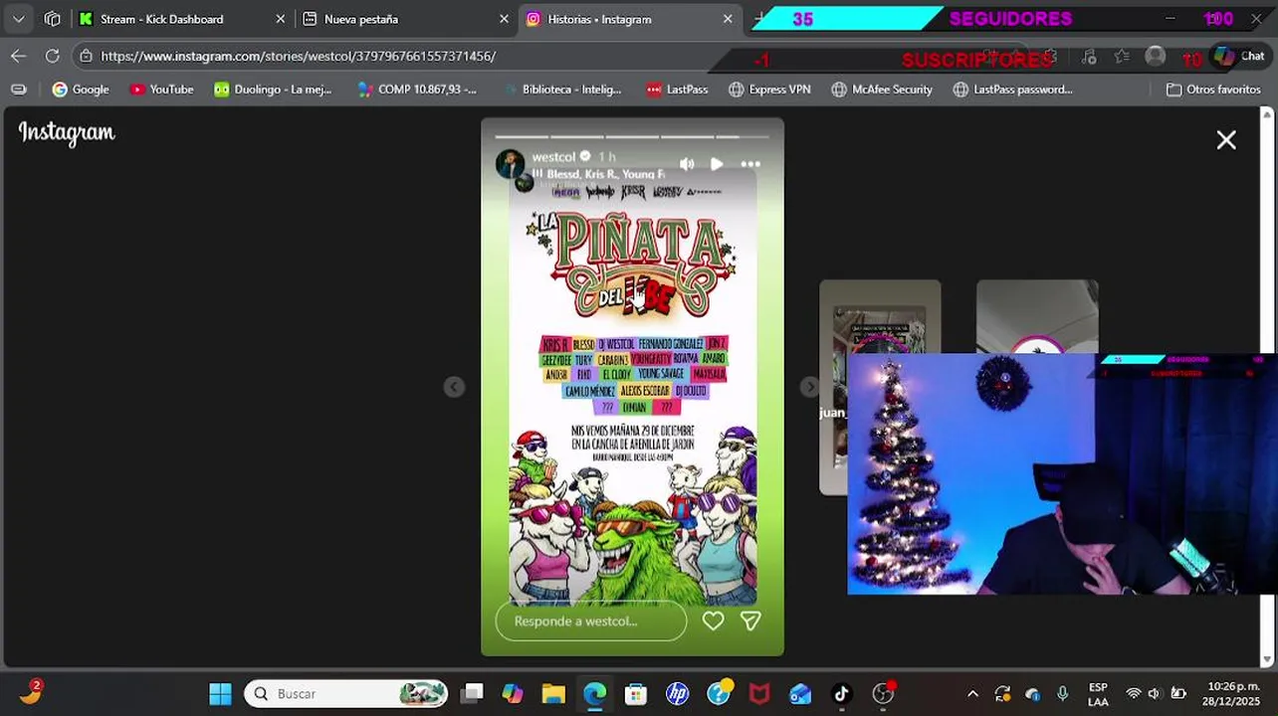The width and height of the screenshot is (1278, 716).
Task: View site information lock icon
Action: [x=87, y=57]
